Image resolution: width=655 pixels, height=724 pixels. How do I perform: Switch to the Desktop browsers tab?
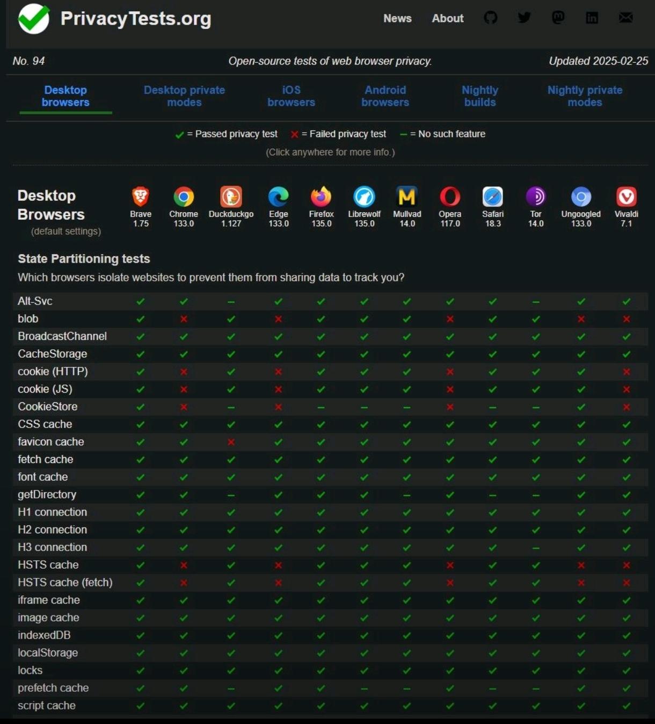point(65,96)
